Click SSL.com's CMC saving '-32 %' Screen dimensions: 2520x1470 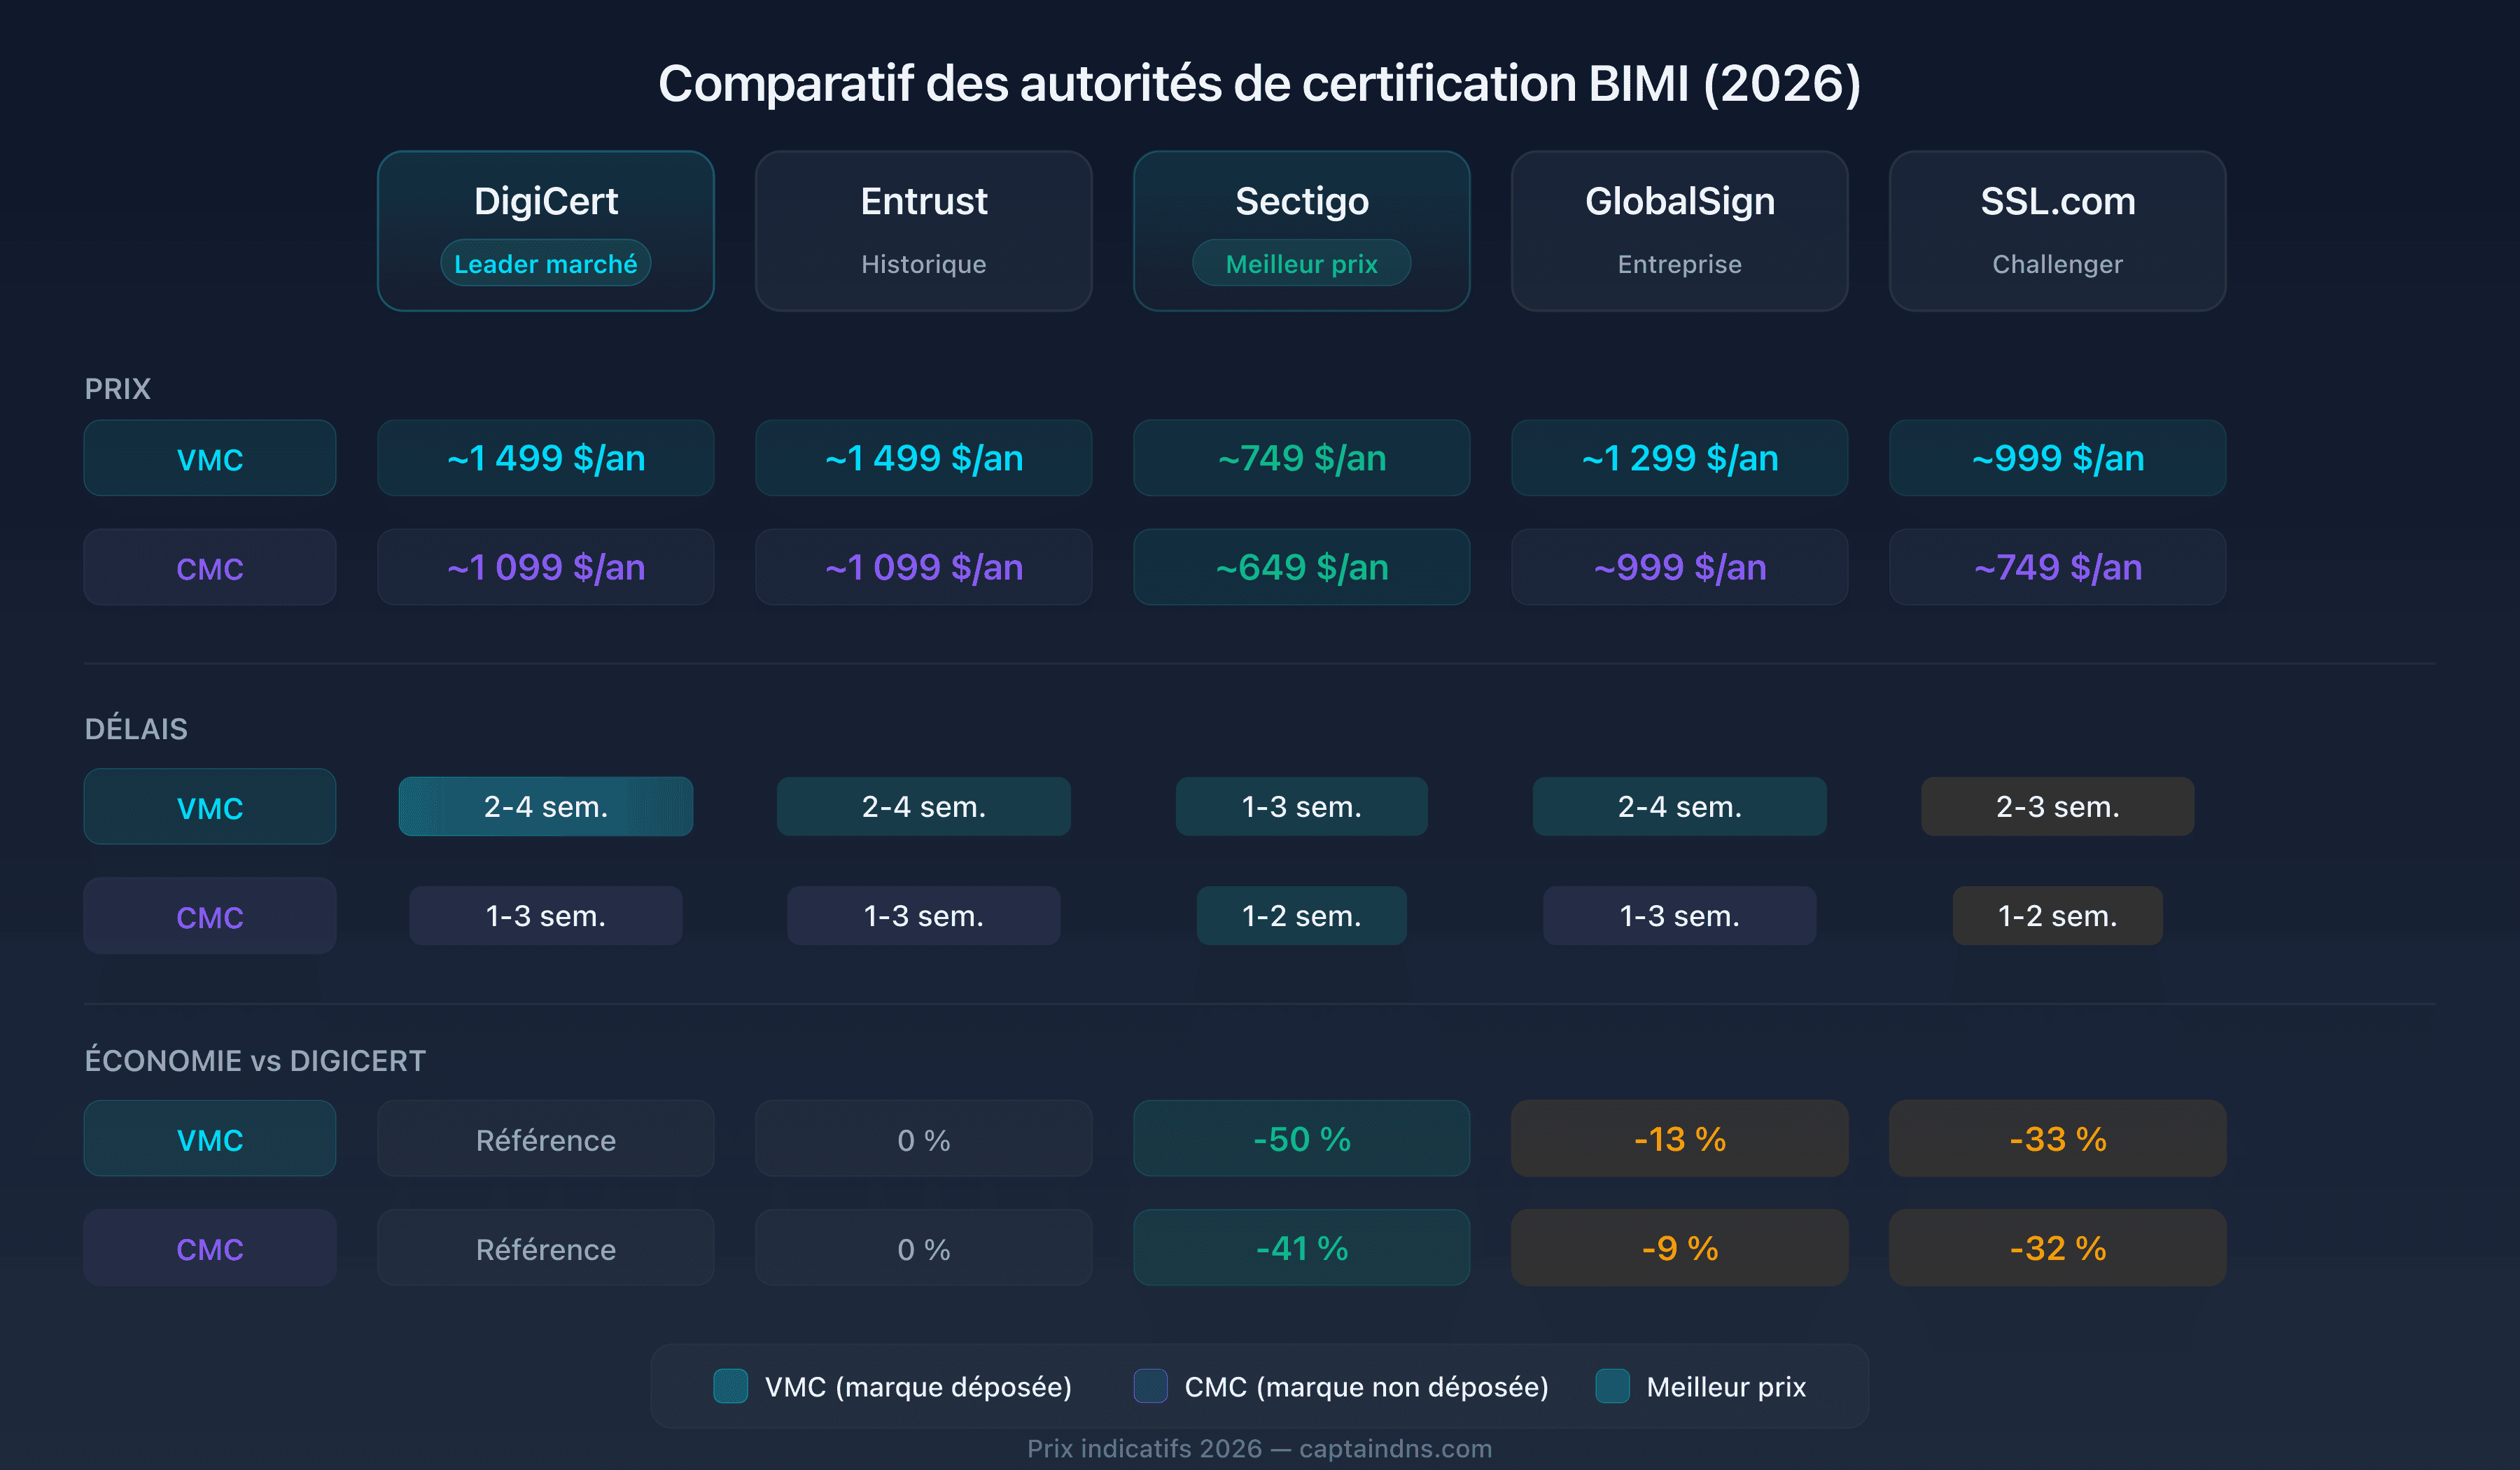(2058, 1247)
